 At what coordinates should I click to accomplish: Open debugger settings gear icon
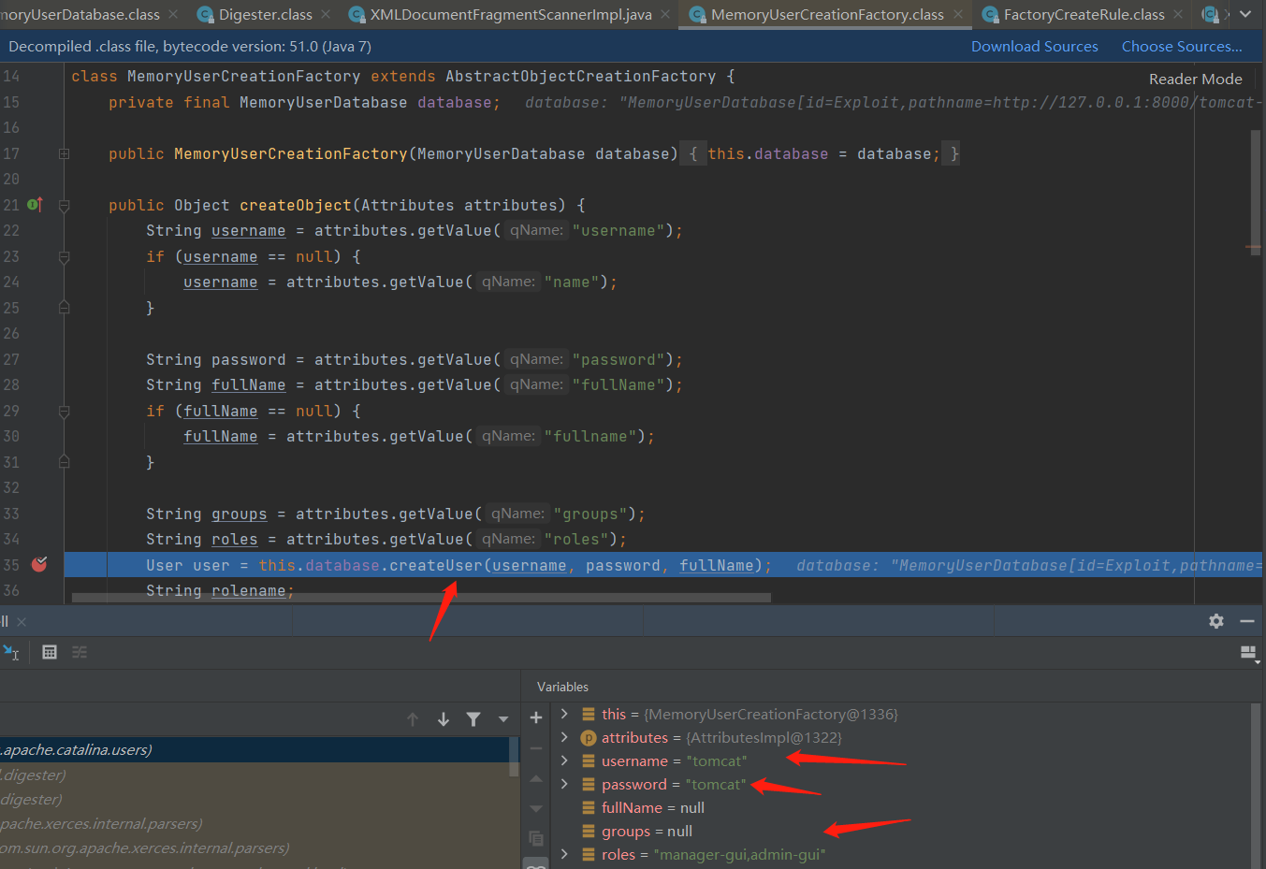tap(1216, 621)
